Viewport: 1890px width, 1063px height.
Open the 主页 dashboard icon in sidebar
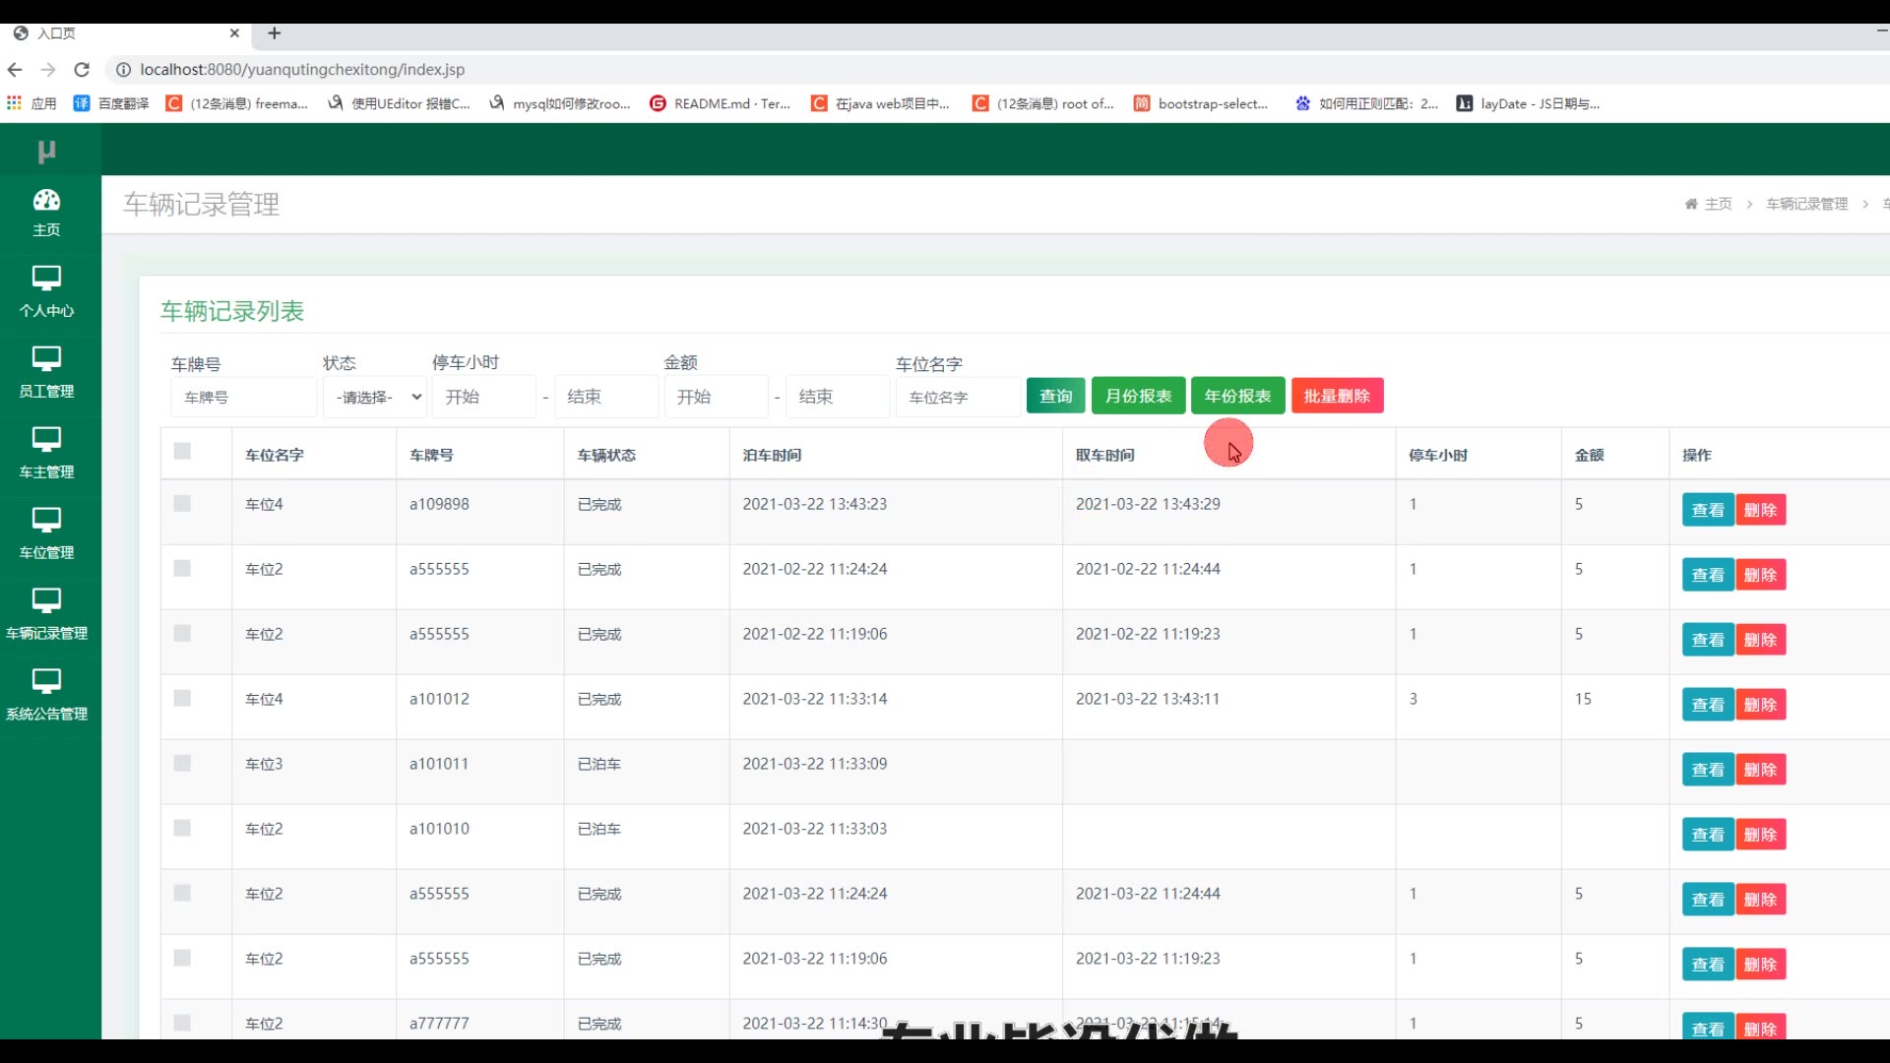click(46, 201)
